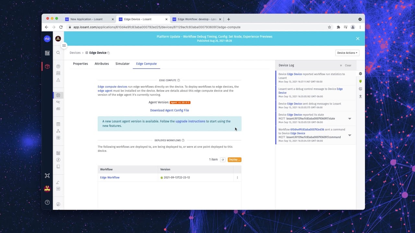The width and height of the screenshot is (415, 233).
Task: Toggle the hamburger menu collapse button
Action: pos(64,45)
